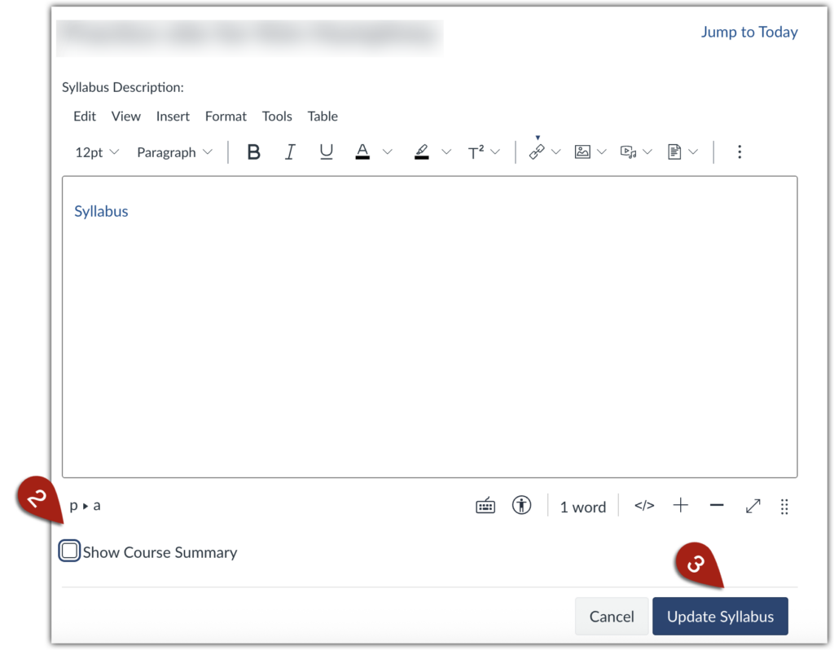834x650 pixels.
Task: Open the Paragraph block format dropdown
Action: [174, 152]
